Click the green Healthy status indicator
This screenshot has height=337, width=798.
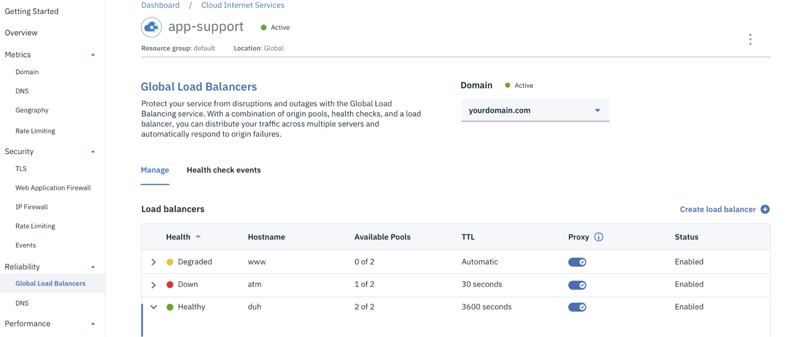click(x=170, y=307)
